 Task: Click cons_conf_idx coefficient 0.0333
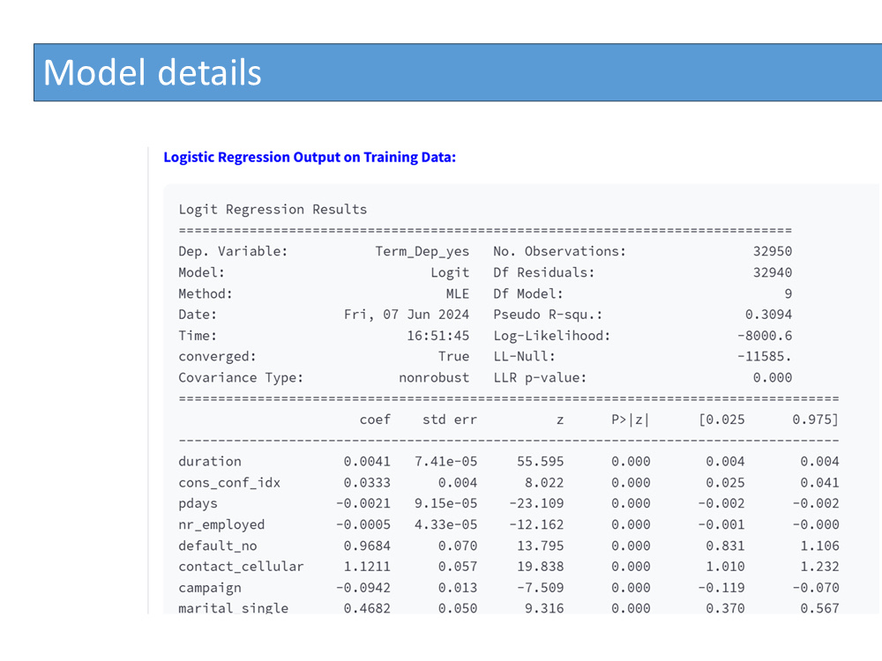(x=367, y=482)
